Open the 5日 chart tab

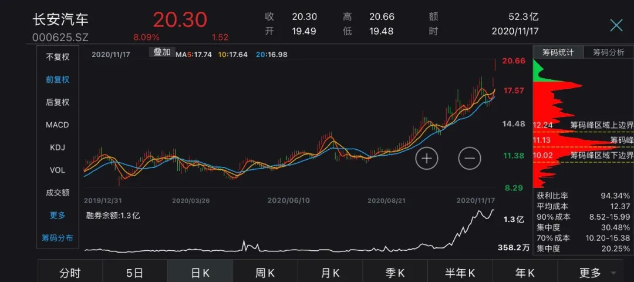[x=134, y=273]
